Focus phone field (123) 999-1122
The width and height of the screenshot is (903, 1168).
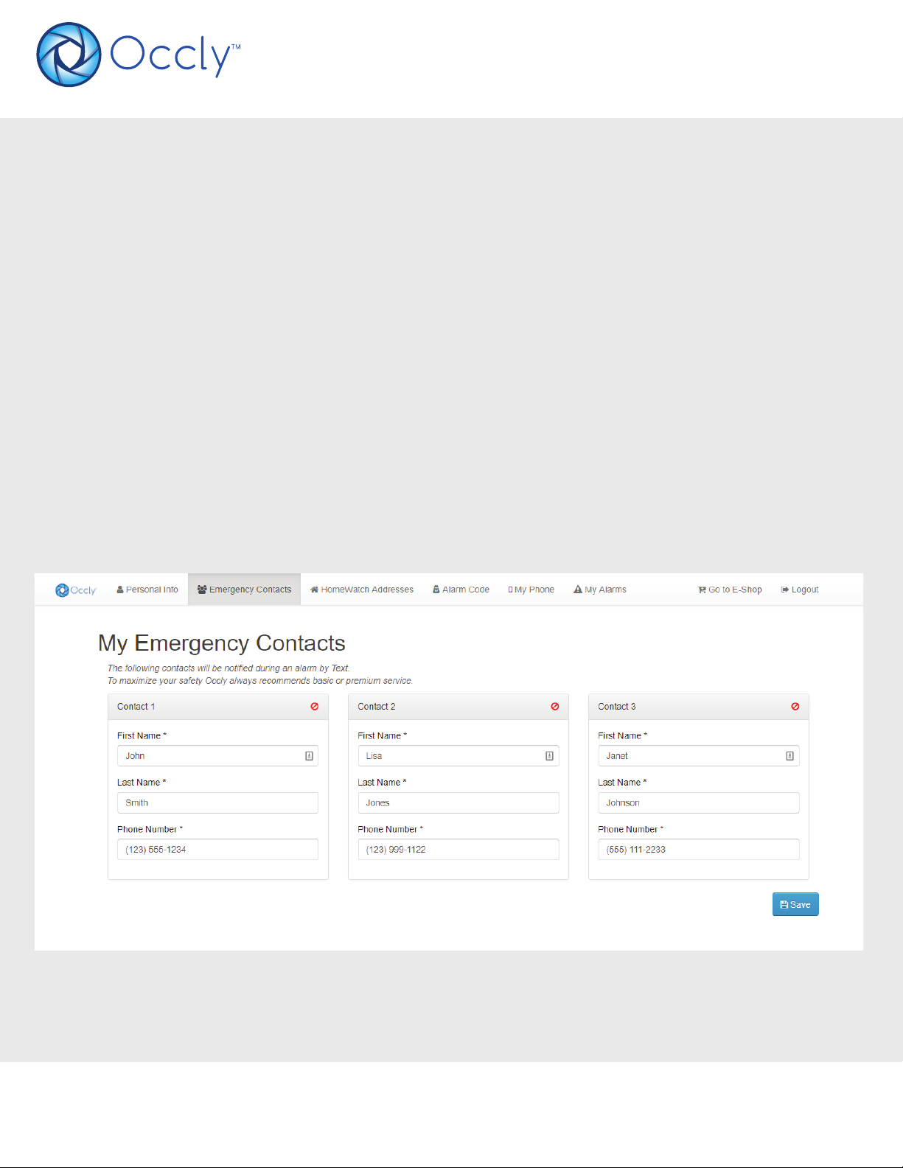[459, 849]
